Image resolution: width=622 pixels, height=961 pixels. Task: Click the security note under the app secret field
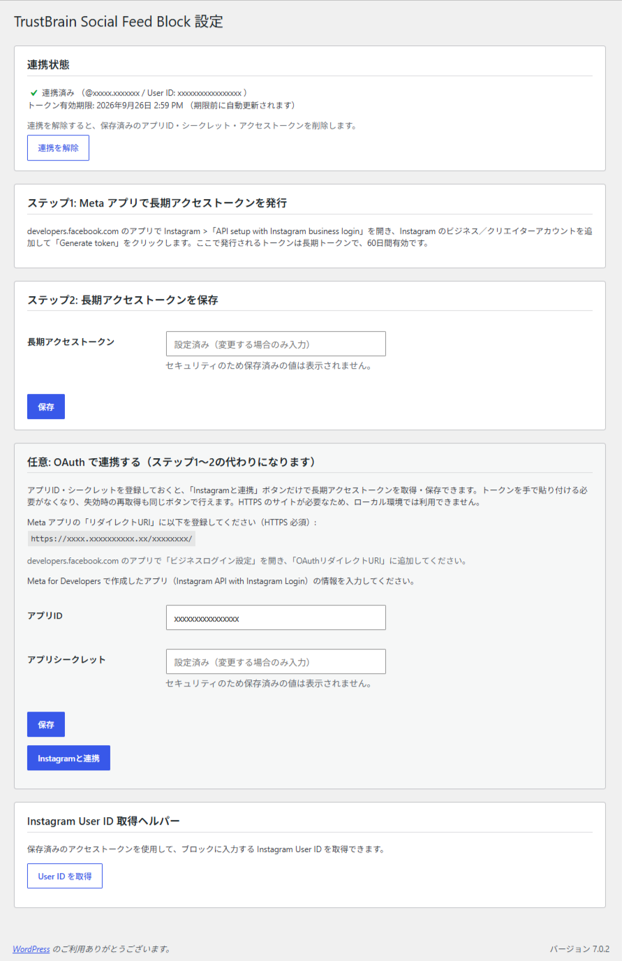268,683
